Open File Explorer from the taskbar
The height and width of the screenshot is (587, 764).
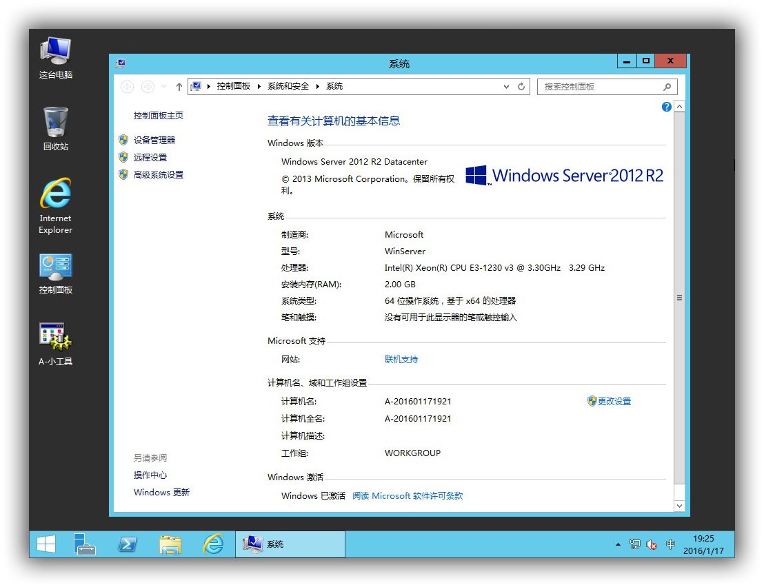pos(170,544)
